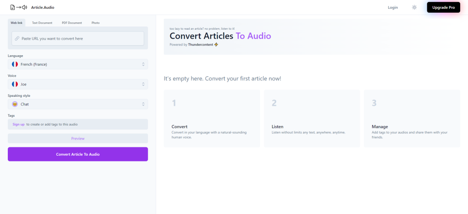Click the Chat speaking style emoji icon

point(15,104)
